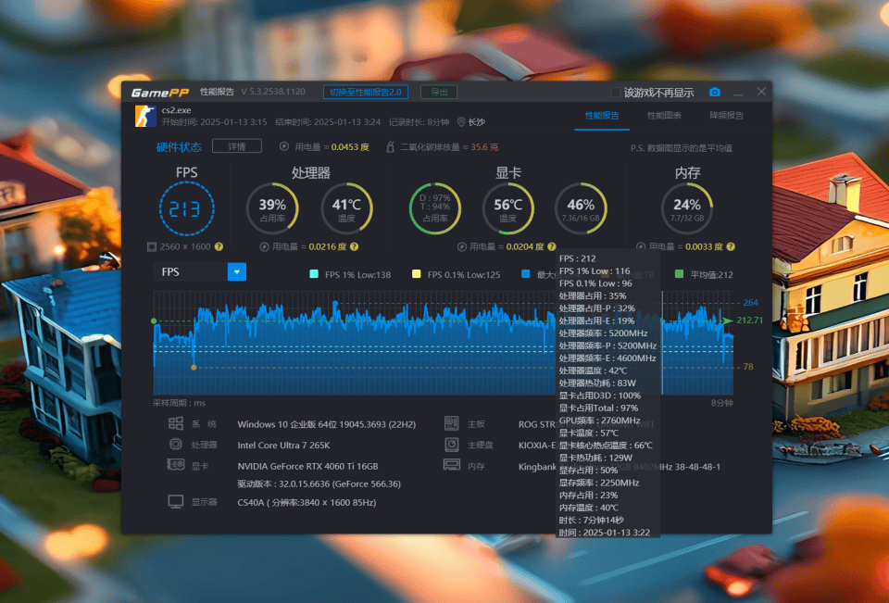
Task: Check the 该游戏不再显示 checkbox
Action: pyautogui.click(x=615, y=92)
